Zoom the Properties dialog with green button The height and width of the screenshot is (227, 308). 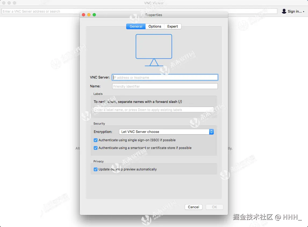pyautogui.click(x=94, y=15)
